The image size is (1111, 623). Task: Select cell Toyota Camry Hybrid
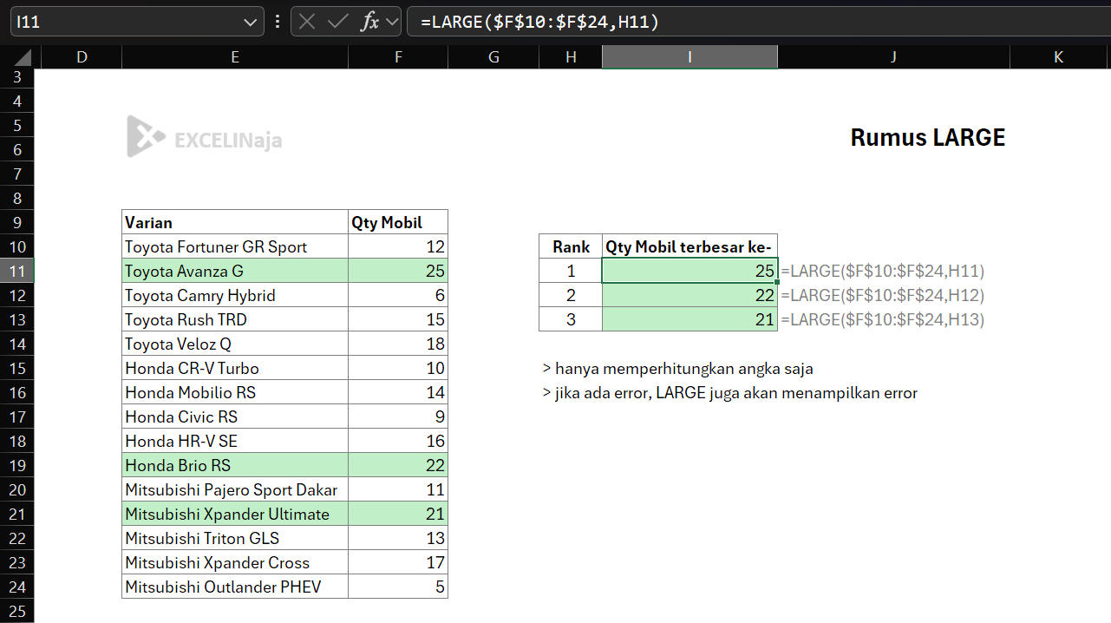coord(235,295)
